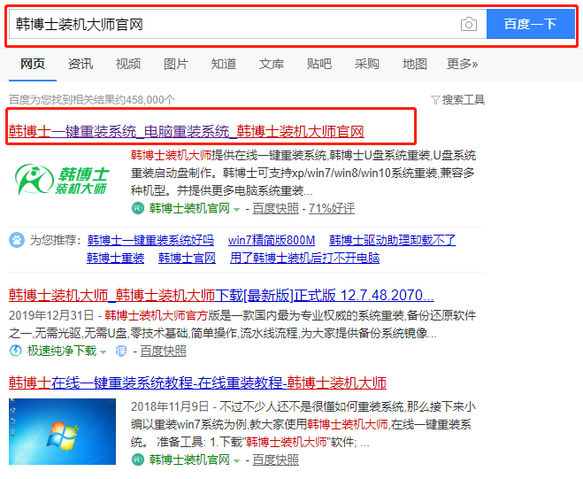This screenshot has width=583, height=479.
Task: Switch to the 资讯 tab
Action: pos(81,64)
